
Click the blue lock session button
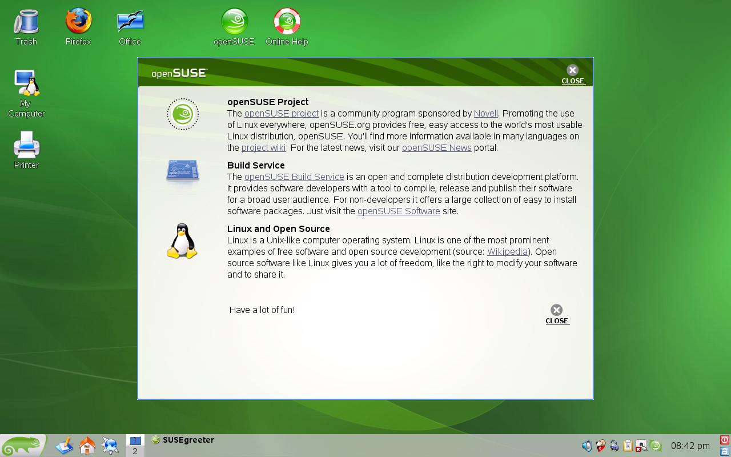click(725, 451)
